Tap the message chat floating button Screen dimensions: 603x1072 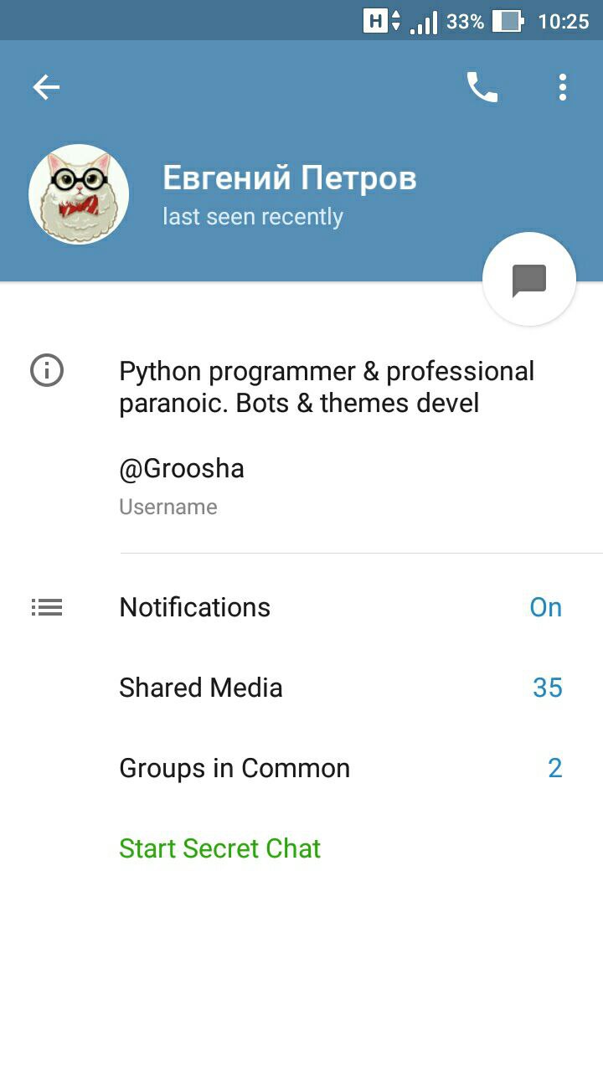[529, 280]
